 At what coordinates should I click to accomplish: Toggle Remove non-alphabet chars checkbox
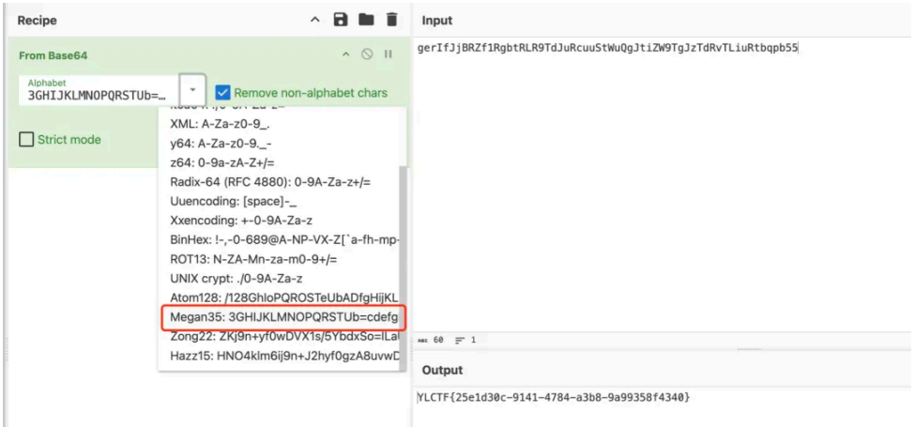pos(222,92)
